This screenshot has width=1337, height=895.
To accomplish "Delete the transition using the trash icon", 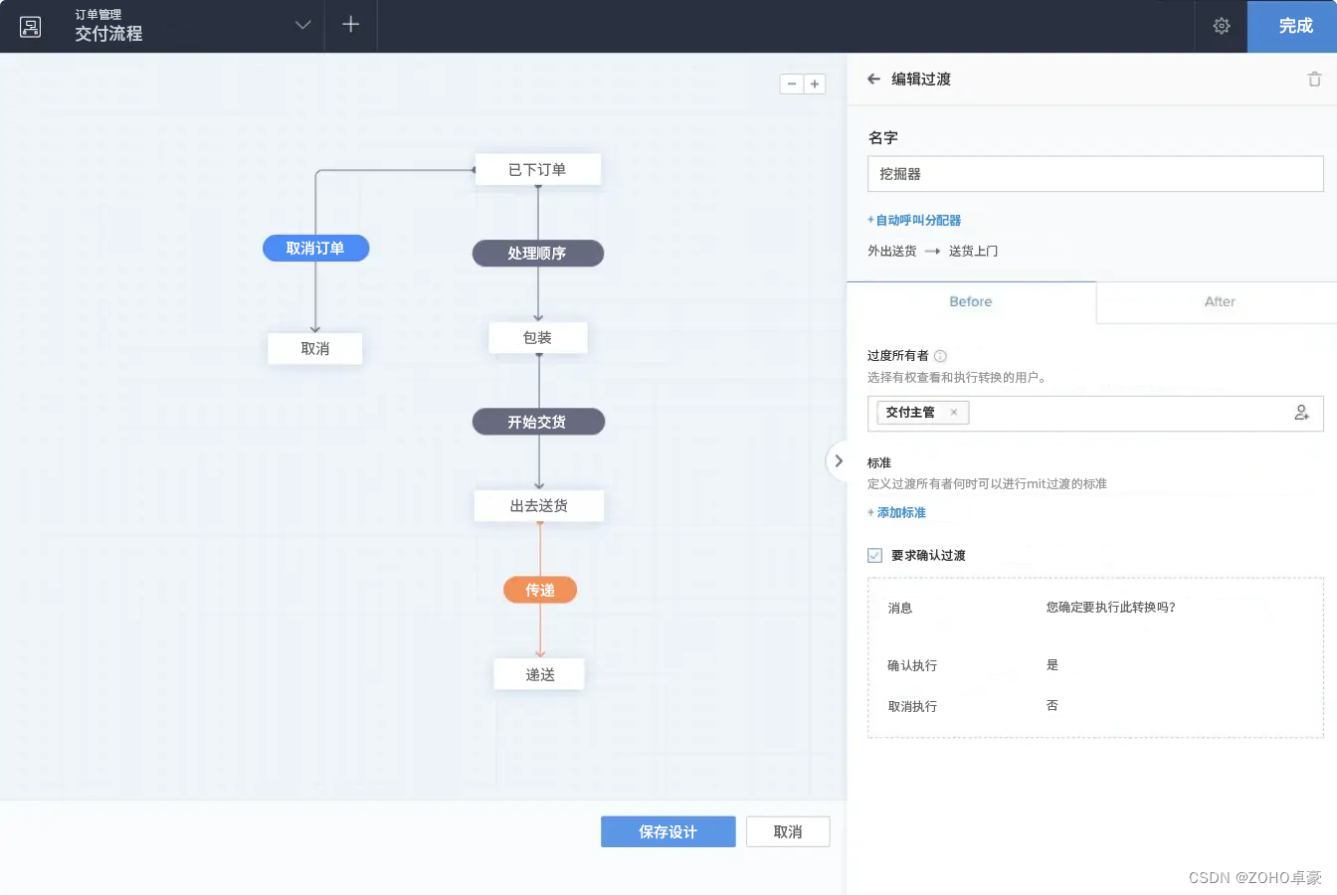I will point(1313,79).
